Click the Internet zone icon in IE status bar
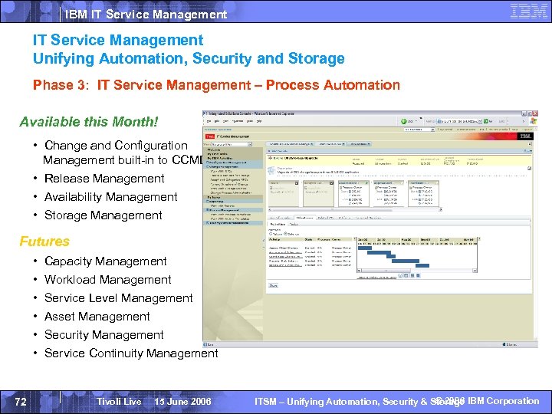This screenshot has width=552, height=414. tap(504, 344)
